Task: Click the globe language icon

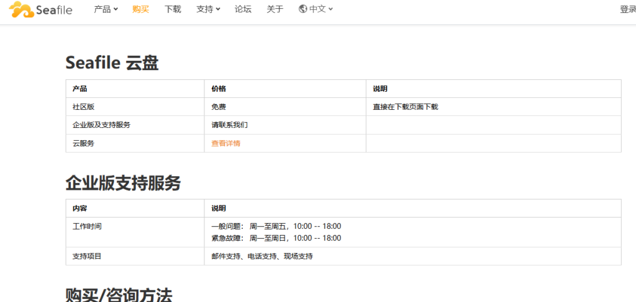Action: (x=302, y=9)
